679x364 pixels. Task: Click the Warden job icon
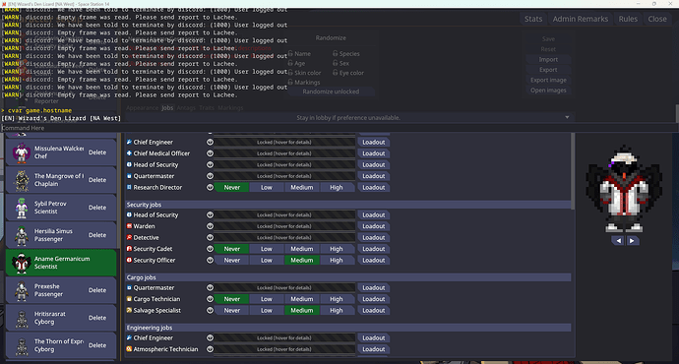pyautogui.click(x=129, y=226)
